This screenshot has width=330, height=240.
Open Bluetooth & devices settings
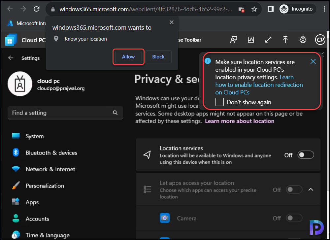click(51, 153)
